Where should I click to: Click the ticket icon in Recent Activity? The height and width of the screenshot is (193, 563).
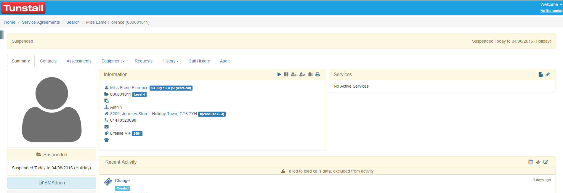coord(538,162)
